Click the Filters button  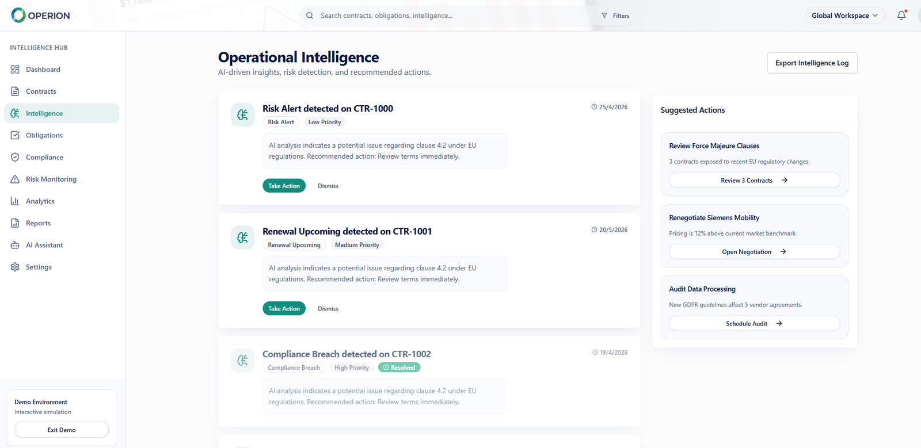616,16
